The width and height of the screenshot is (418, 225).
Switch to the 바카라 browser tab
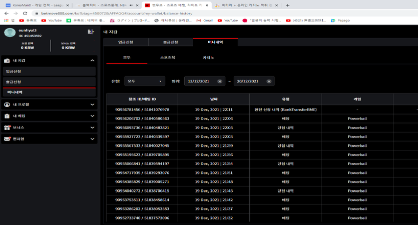tap(247, 5)
